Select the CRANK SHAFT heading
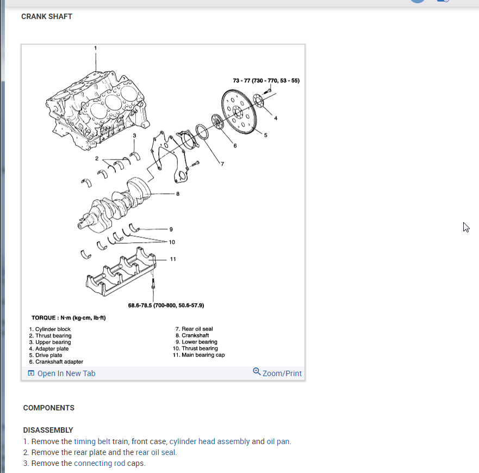Screen dimensions: 479x473 (46, 16)
